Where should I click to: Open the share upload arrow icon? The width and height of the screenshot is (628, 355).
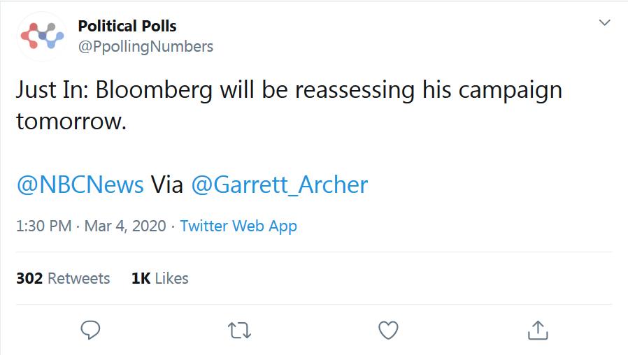pos(538,330)
